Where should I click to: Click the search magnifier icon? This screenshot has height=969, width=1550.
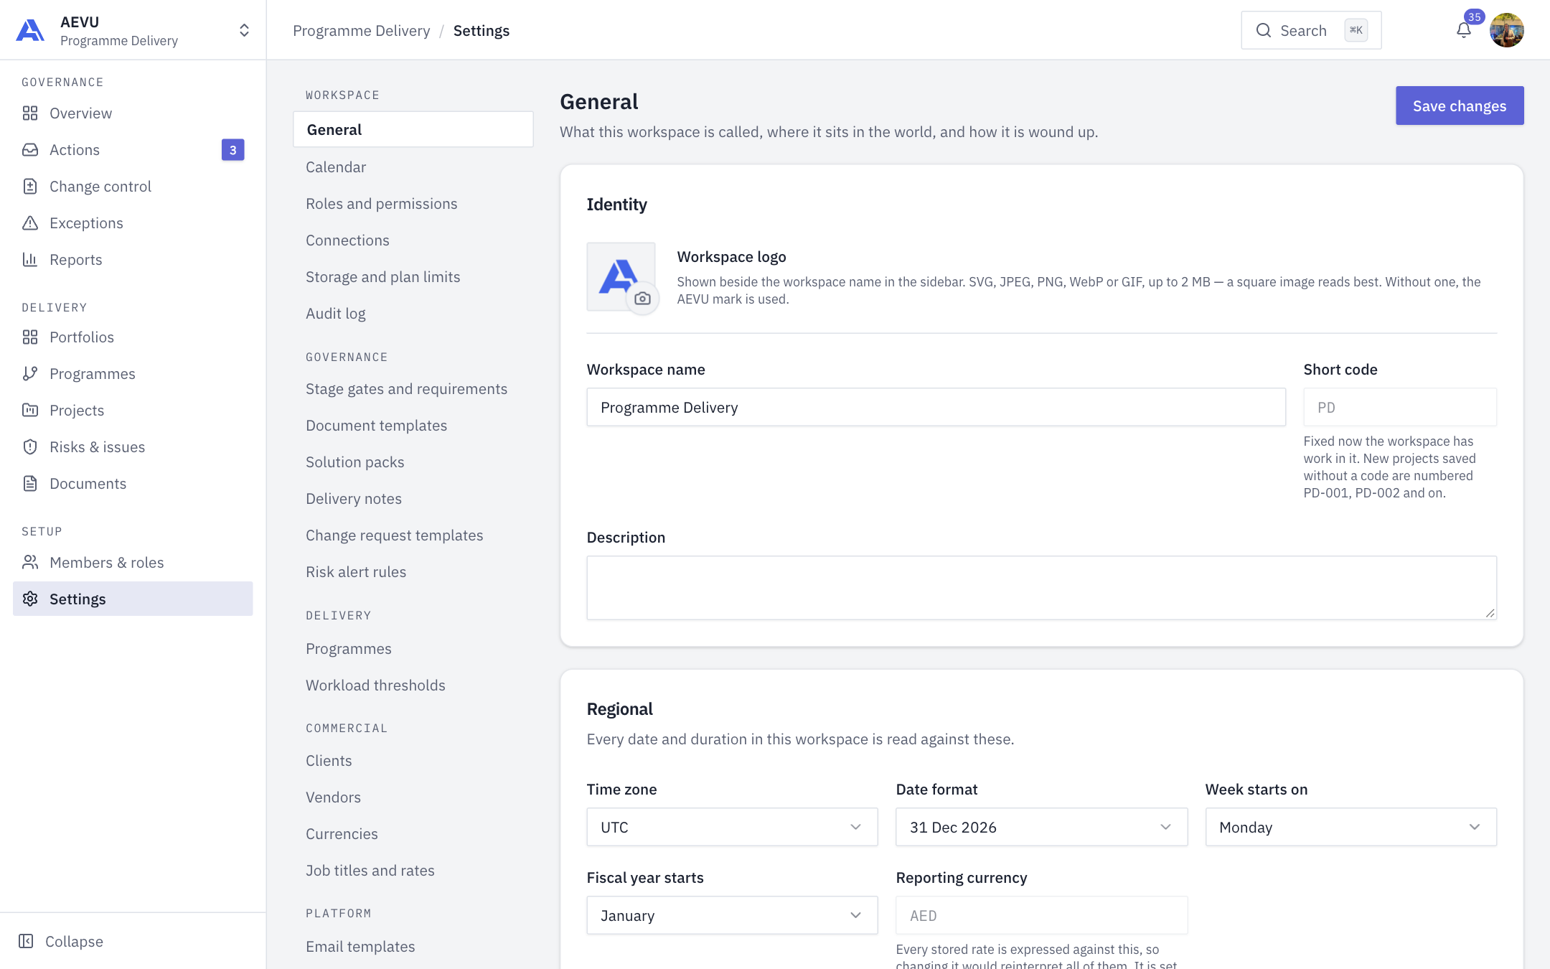pyautogui.click(x=1264, y=30)
